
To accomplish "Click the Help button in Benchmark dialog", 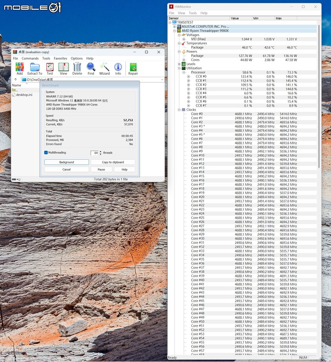I will [x=124, y=169].
